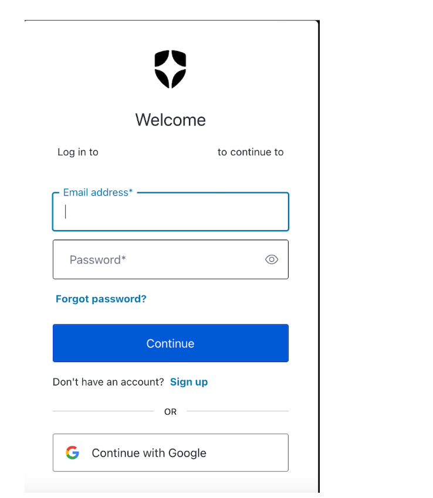Choose Continue with Google
This screenshot has width=433, height=498.
pos(171,452)
